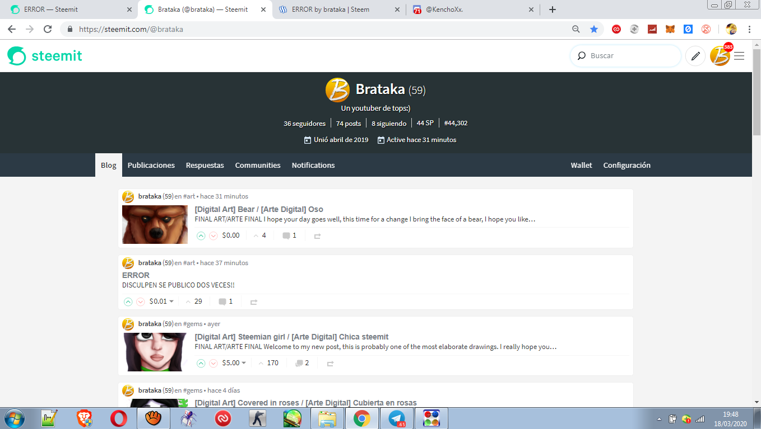Click the Brataka profile picture in header
Viewport: 761px width, 429px height.
click(337, 90)
